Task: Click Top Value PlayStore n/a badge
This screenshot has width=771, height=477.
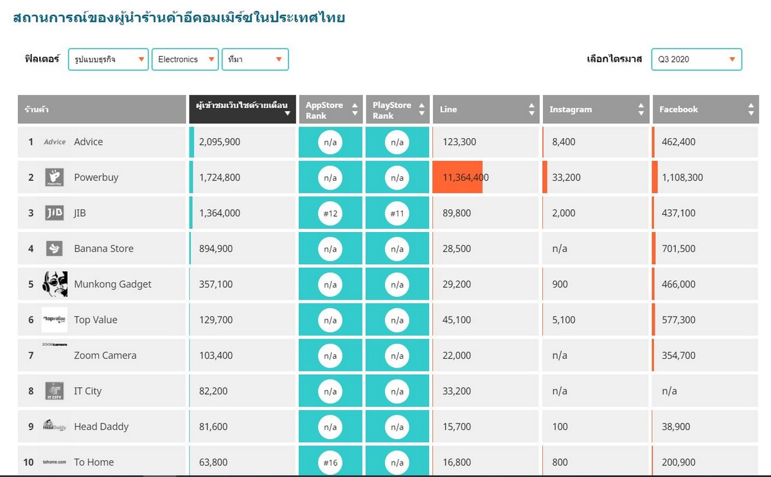Action: (397, 319)
